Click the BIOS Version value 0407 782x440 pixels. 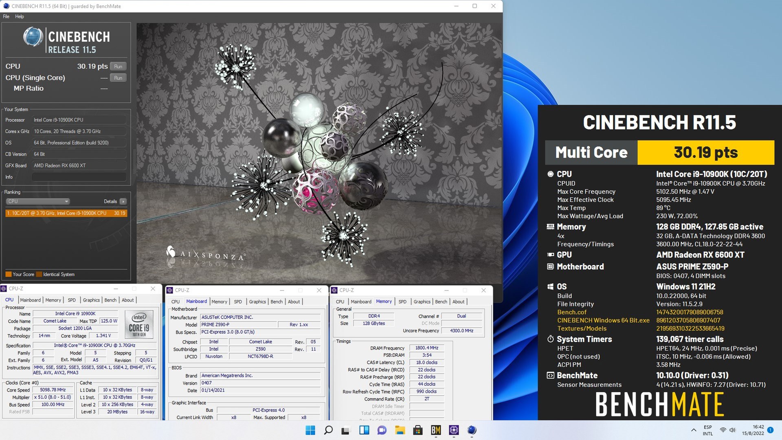(x=260, y=383)
